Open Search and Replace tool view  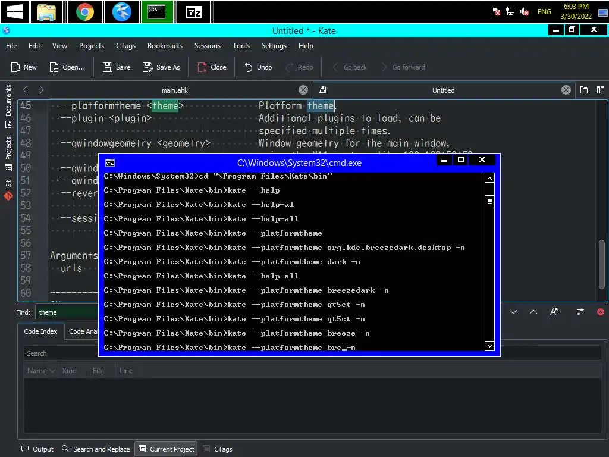[x=96, y=449]
